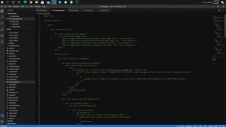226x127 pixels.
Task: Open the Manage gear icon
Action: click(2, 121)
